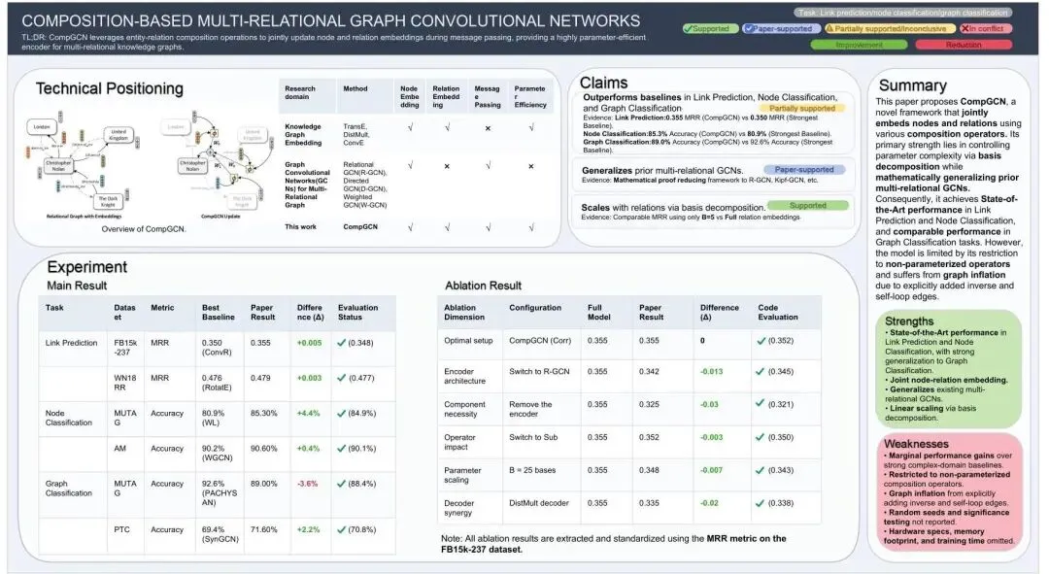Click the check mark next to (0.321)

click(x=760, y=403)
